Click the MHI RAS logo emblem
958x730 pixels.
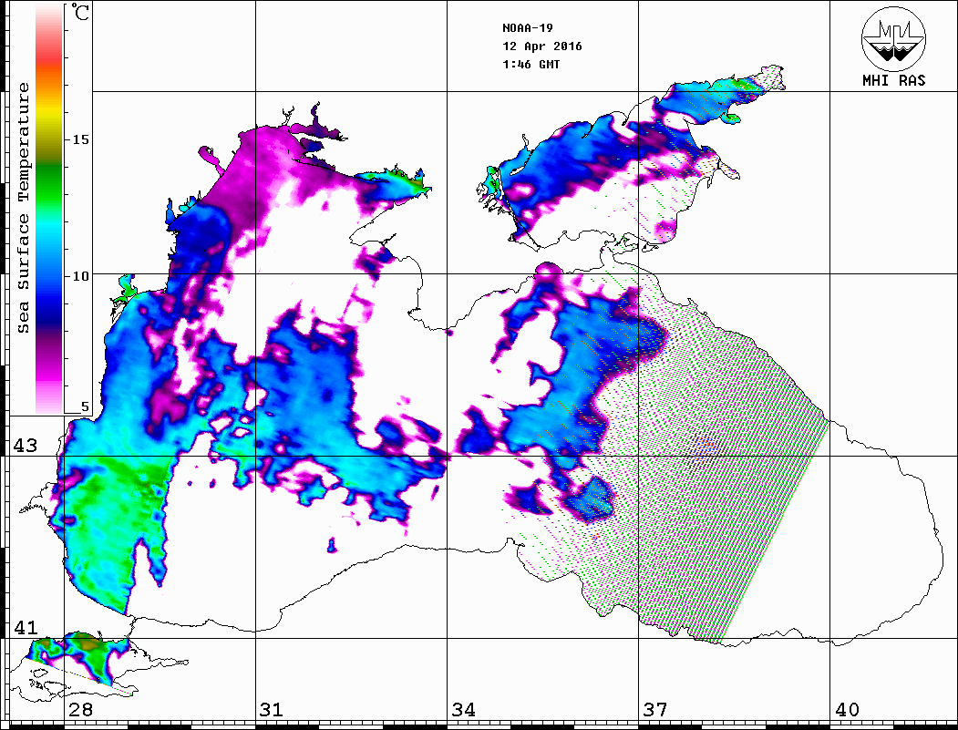click(x=893, y=39)
